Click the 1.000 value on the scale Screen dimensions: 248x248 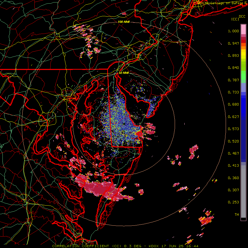coord(233,31)
